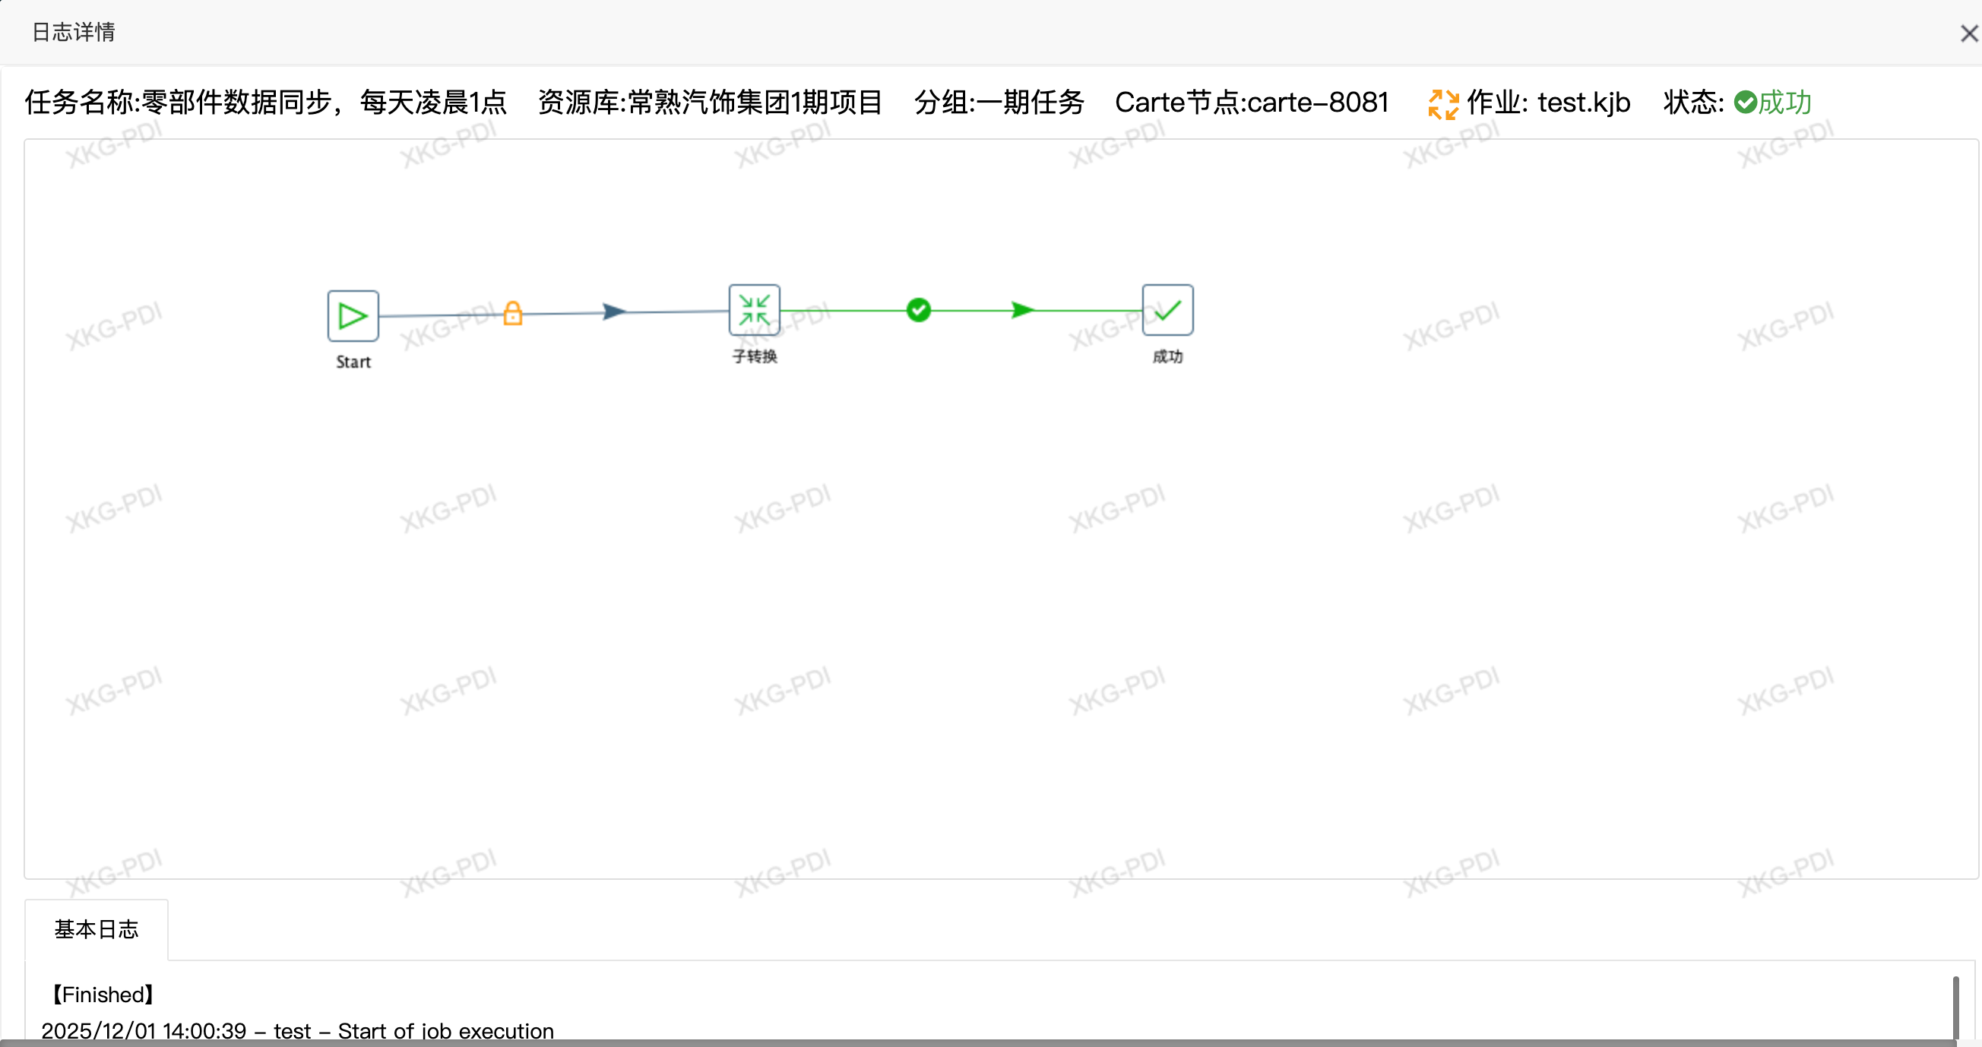
Task: Click the Carte节点 carte-8081 label
Action: [1252, 102]
